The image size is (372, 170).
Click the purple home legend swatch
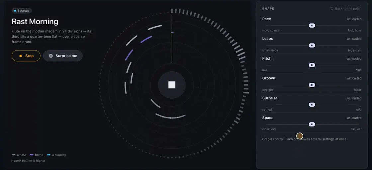32,155
